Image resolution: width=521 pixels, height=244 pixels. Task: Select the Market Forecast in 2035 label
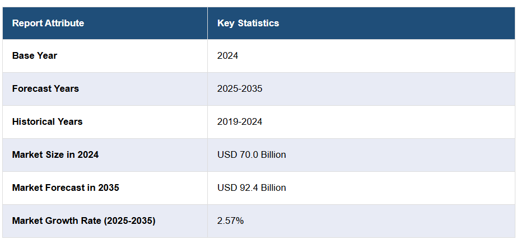66,187
